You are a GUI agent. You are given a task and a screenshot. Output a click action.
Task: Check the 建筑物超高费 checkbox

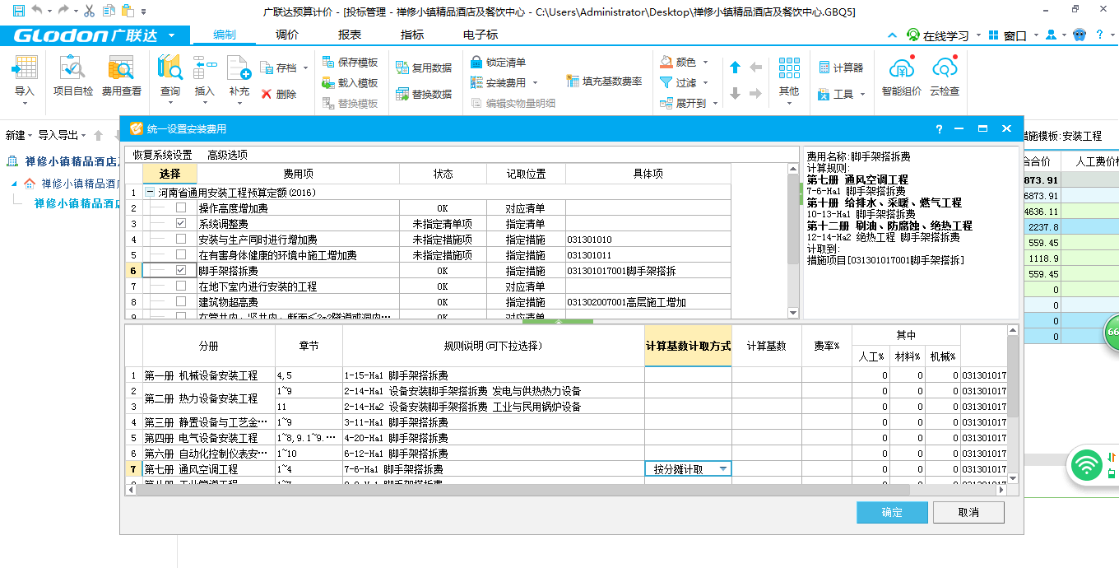181,302
